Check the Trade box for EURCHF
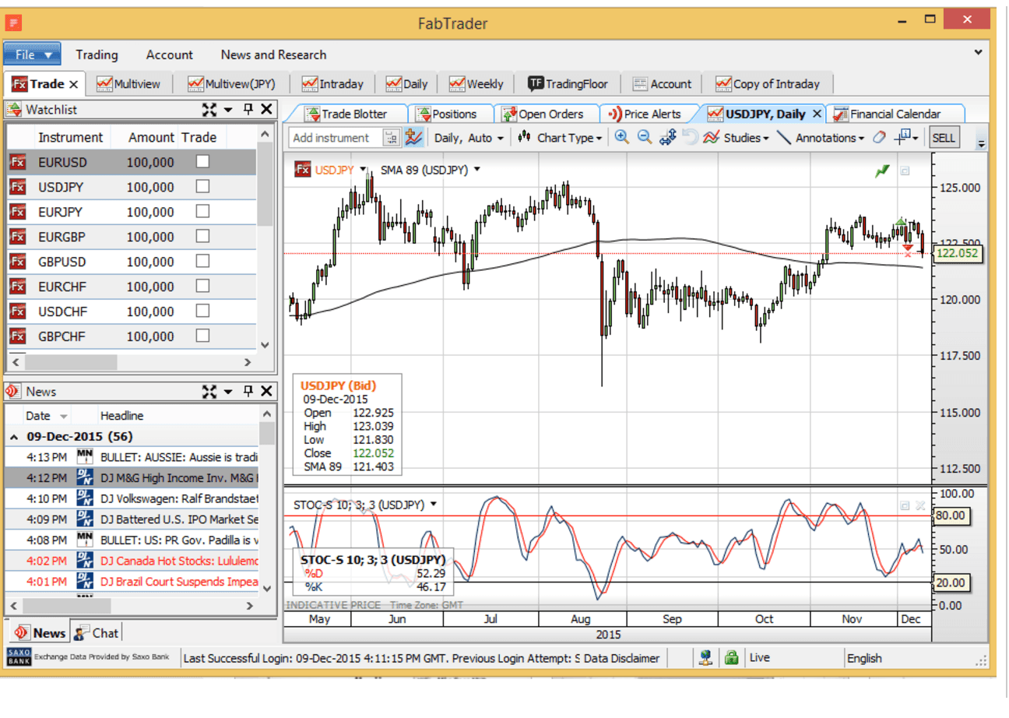This screenshot has height=718, width=1009. coord(202,286)
